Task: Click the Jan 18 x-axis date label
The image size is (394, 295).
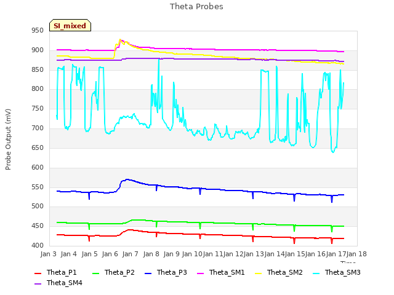Action: coord(356,254)
